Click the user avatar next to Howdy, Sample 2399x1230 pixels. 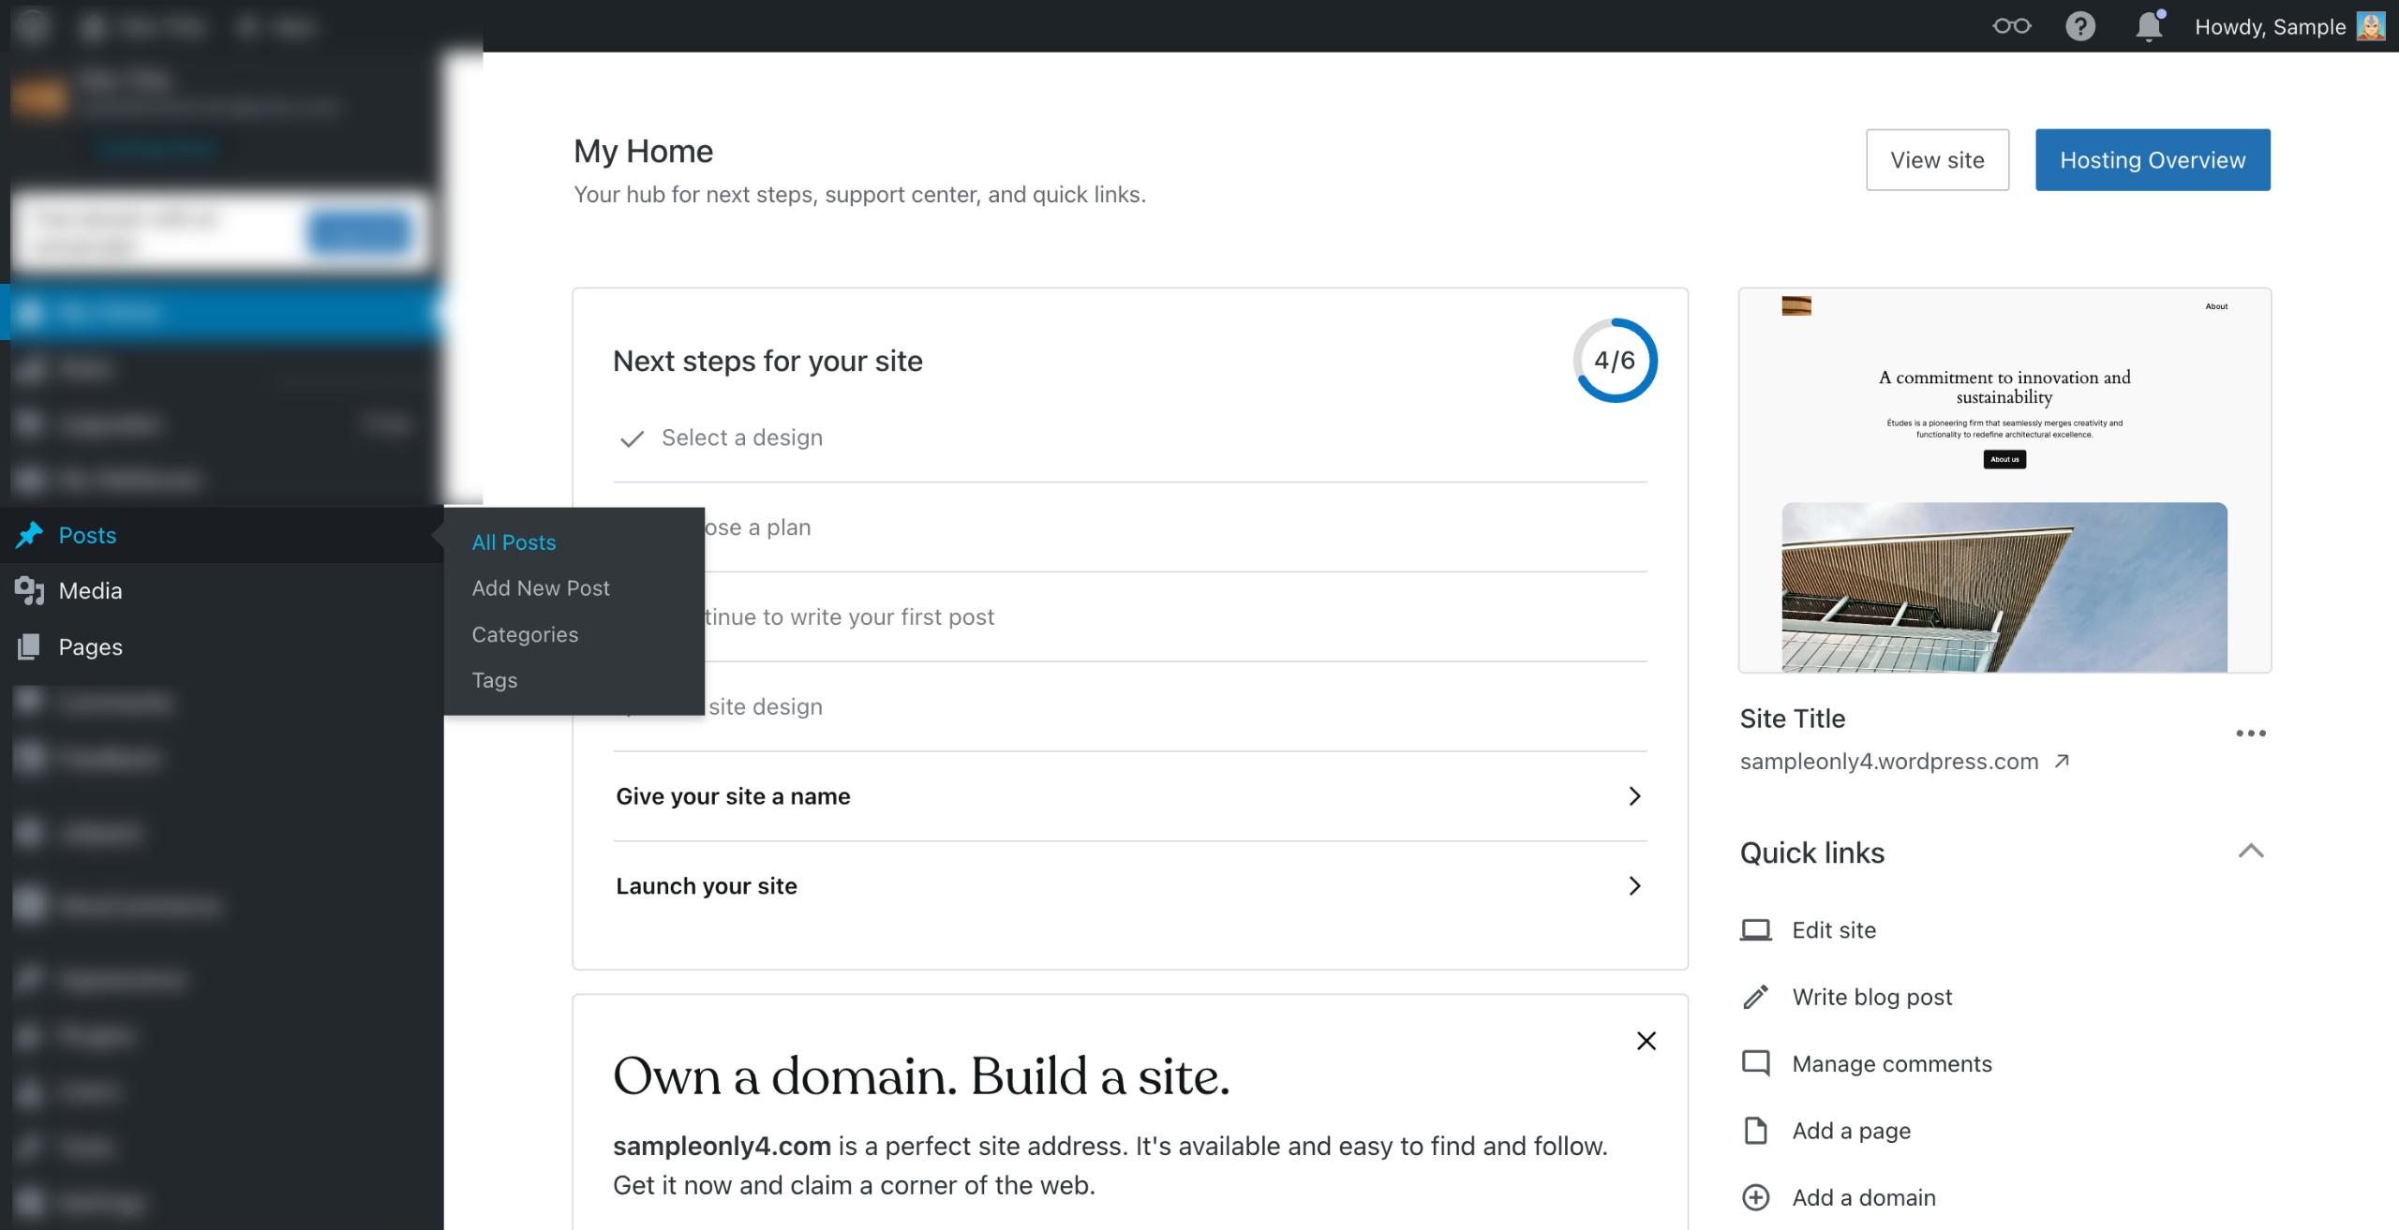point(2371,26)
